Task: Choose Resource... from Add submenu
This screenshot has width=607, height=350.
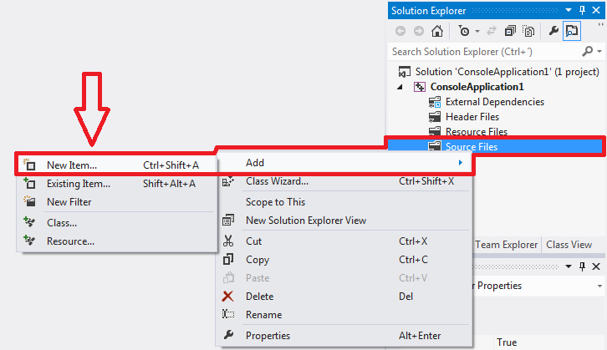Action: point(115,241)
